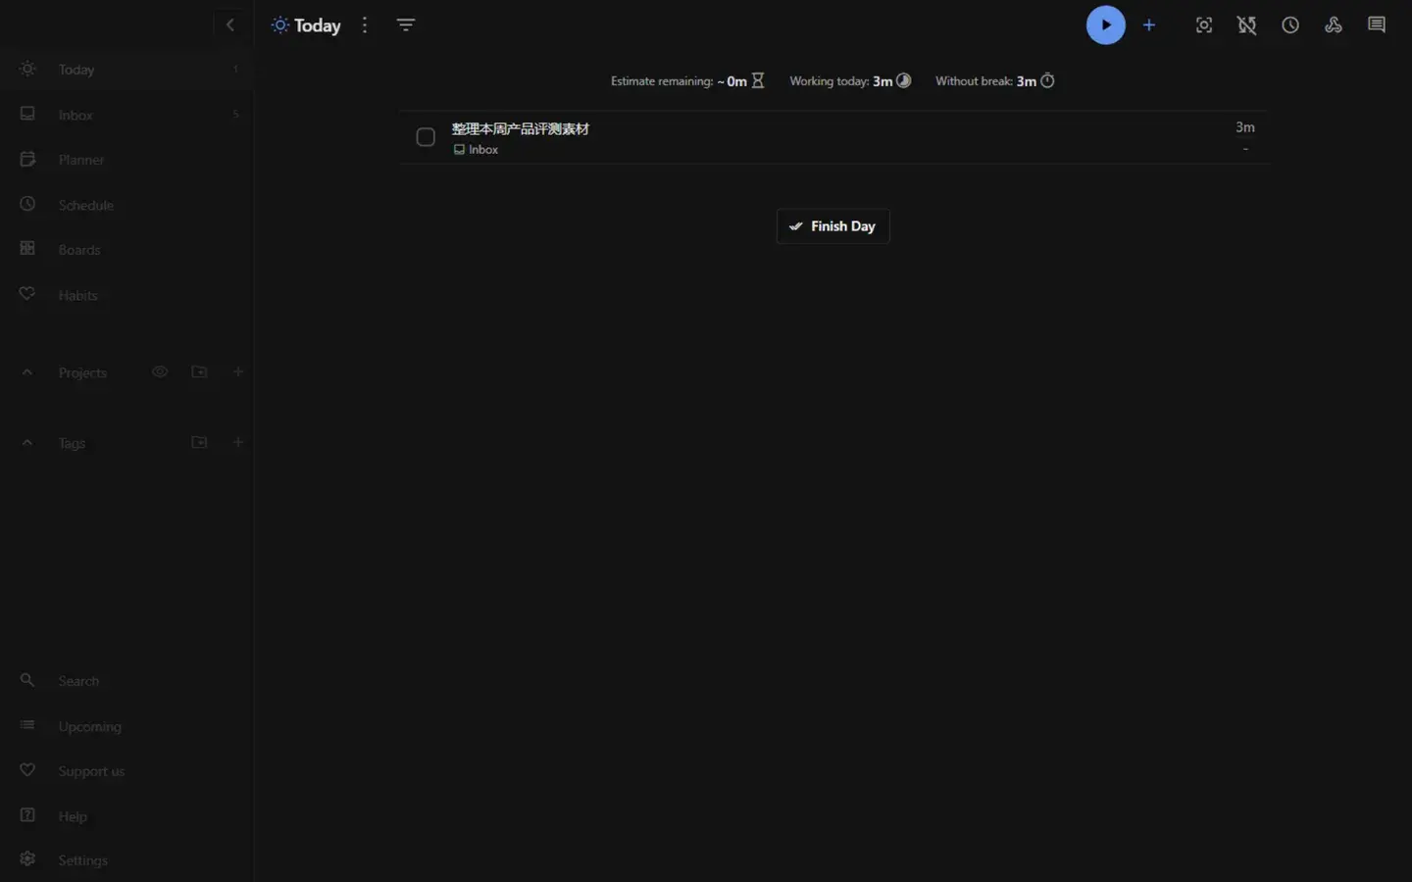This screenshot has height=882, width=1412.
Task: Click the crossed-out sync icon
Action: [x=1247, y=25]
